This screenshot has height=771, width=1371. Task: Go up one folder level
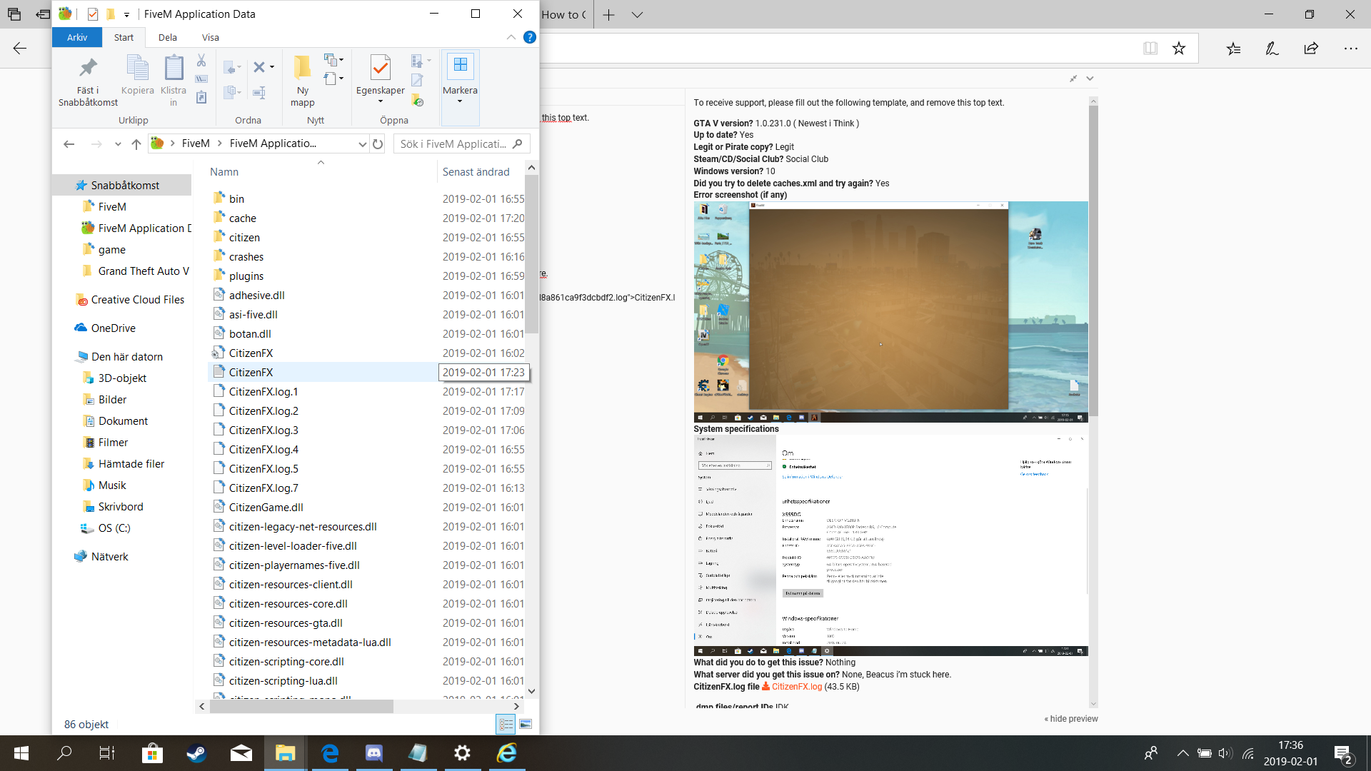coord(136,144)
